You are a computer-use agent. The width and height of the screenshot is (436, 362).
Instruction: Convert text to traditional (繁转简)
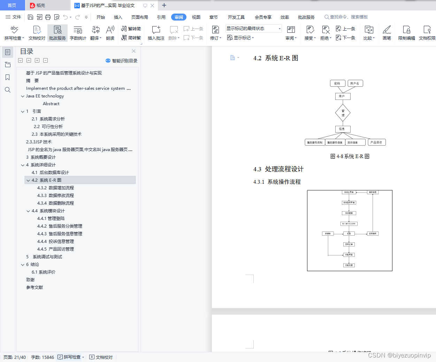[131, 29]
